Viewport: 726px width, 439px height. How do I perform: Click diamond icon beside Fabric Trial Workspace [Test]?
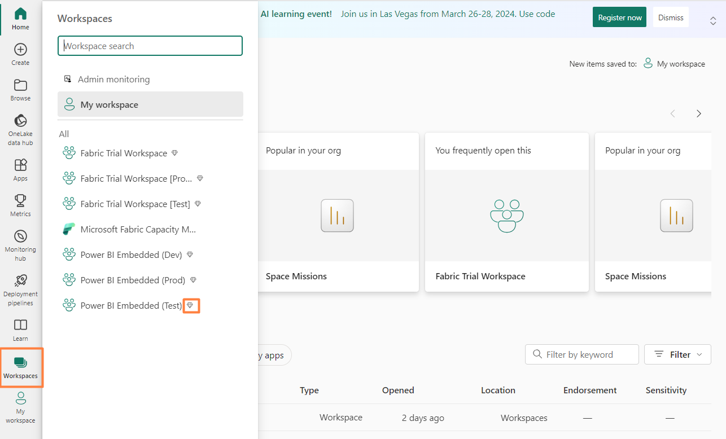(198, 204)
